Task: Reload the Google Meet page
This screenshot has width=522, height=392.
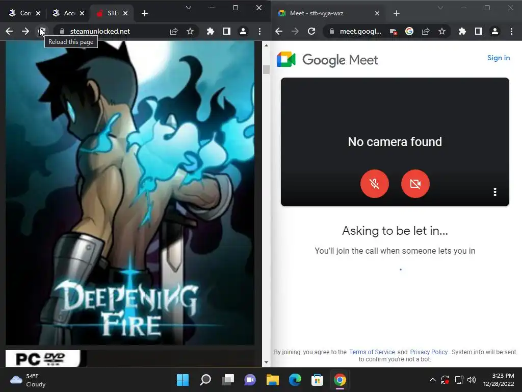Action: pos(311,31)
